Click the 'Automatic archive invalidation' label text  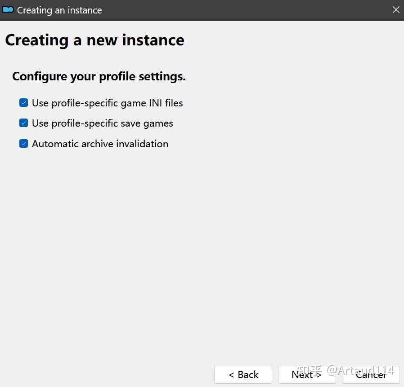coord(100,144)
